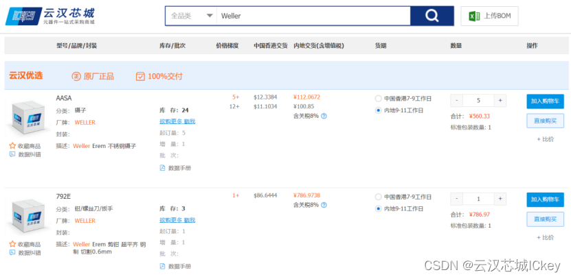This screenshot has width=571, height=279.
Task: Click the 12+ price tier row
Action: (234, 106)
